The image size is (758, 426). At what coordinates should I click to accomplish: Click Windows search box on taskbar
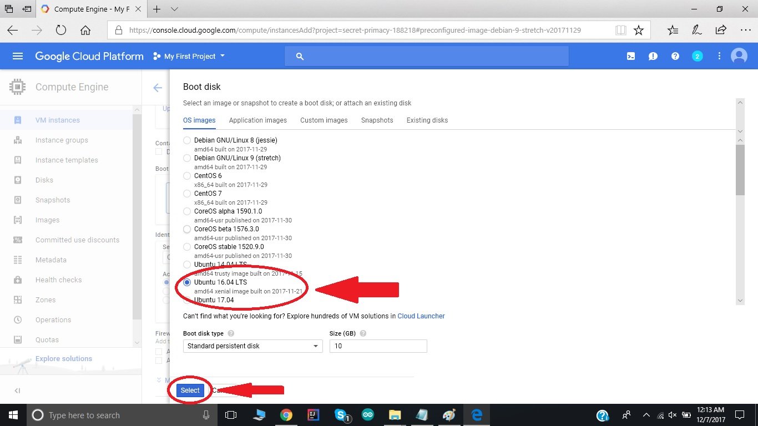click(121, 415)
